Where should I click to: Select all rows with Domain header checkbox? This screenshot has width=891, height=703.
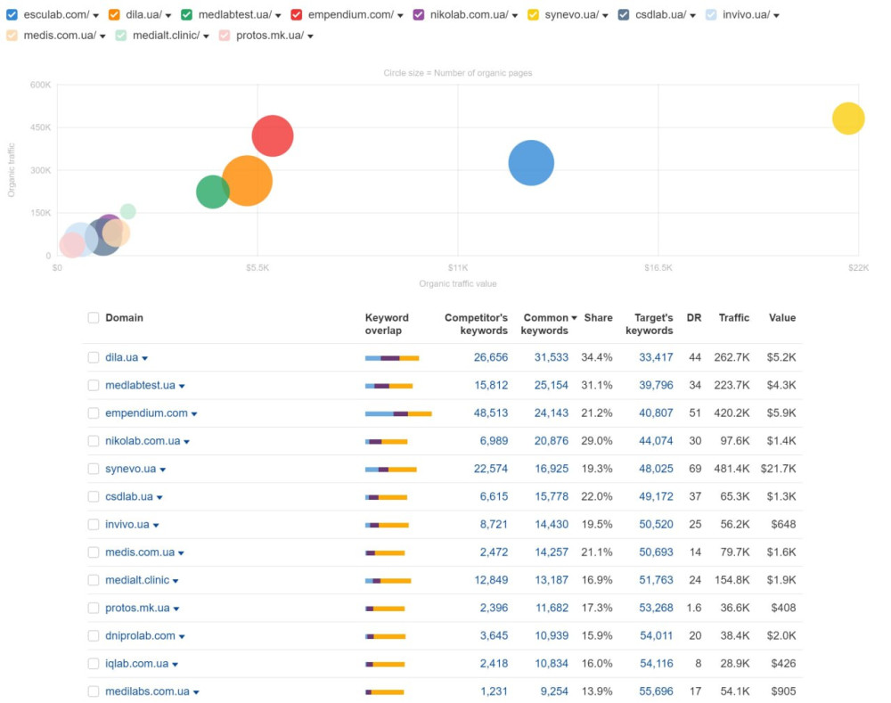(94, 318)
